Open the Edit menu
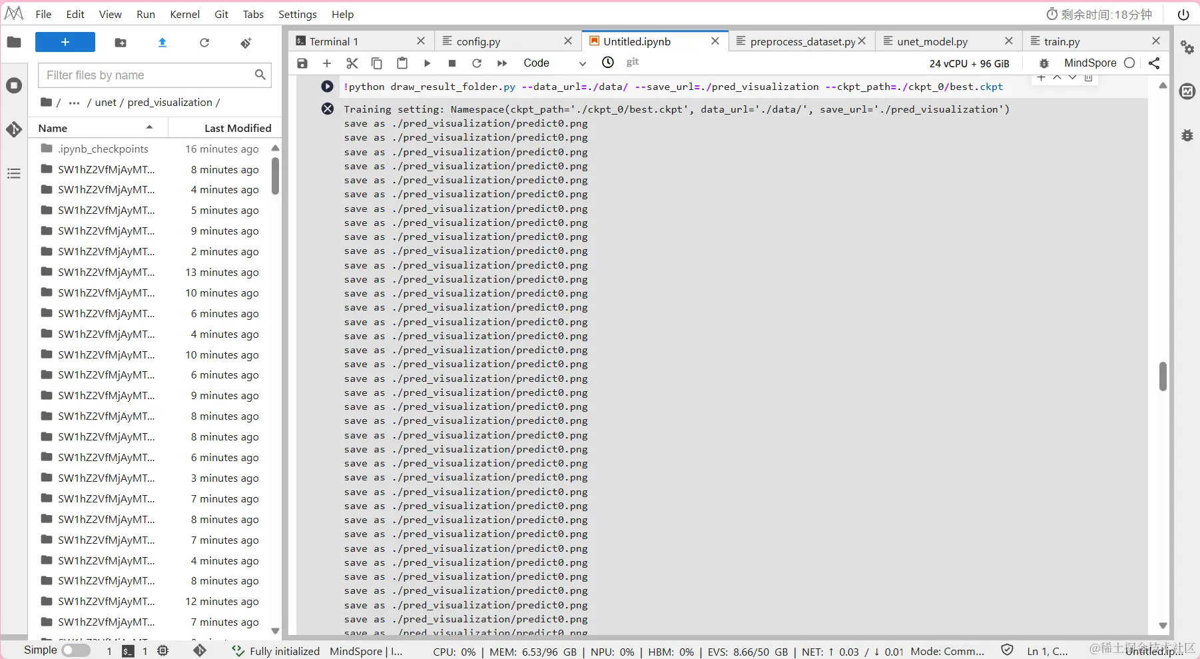The image size is (1200, 659). [75, 15]
